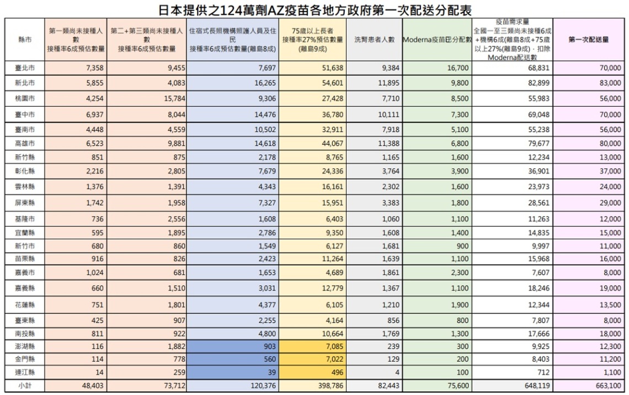Click the 第一次配送量 column header
The height and width of the screenshot is (395, 629).
pos(589,39)
